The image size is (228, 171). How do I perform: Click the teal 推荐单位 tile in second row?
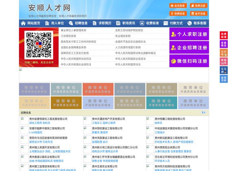coord(162,103)
